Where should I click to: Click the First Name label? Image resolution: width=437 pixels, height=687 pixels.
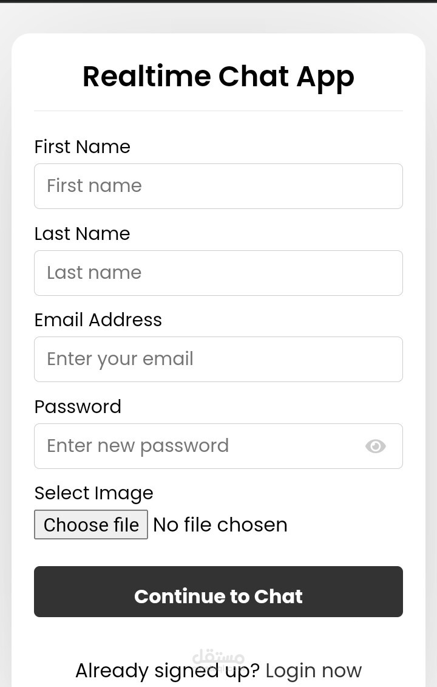tap(82, 147)
